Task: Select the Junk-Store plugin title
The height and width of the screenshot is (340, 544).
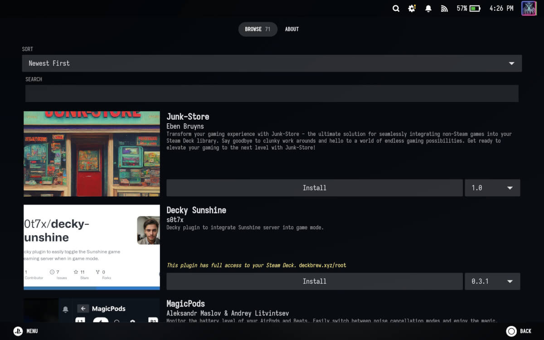Action: [x=188, y=117]
